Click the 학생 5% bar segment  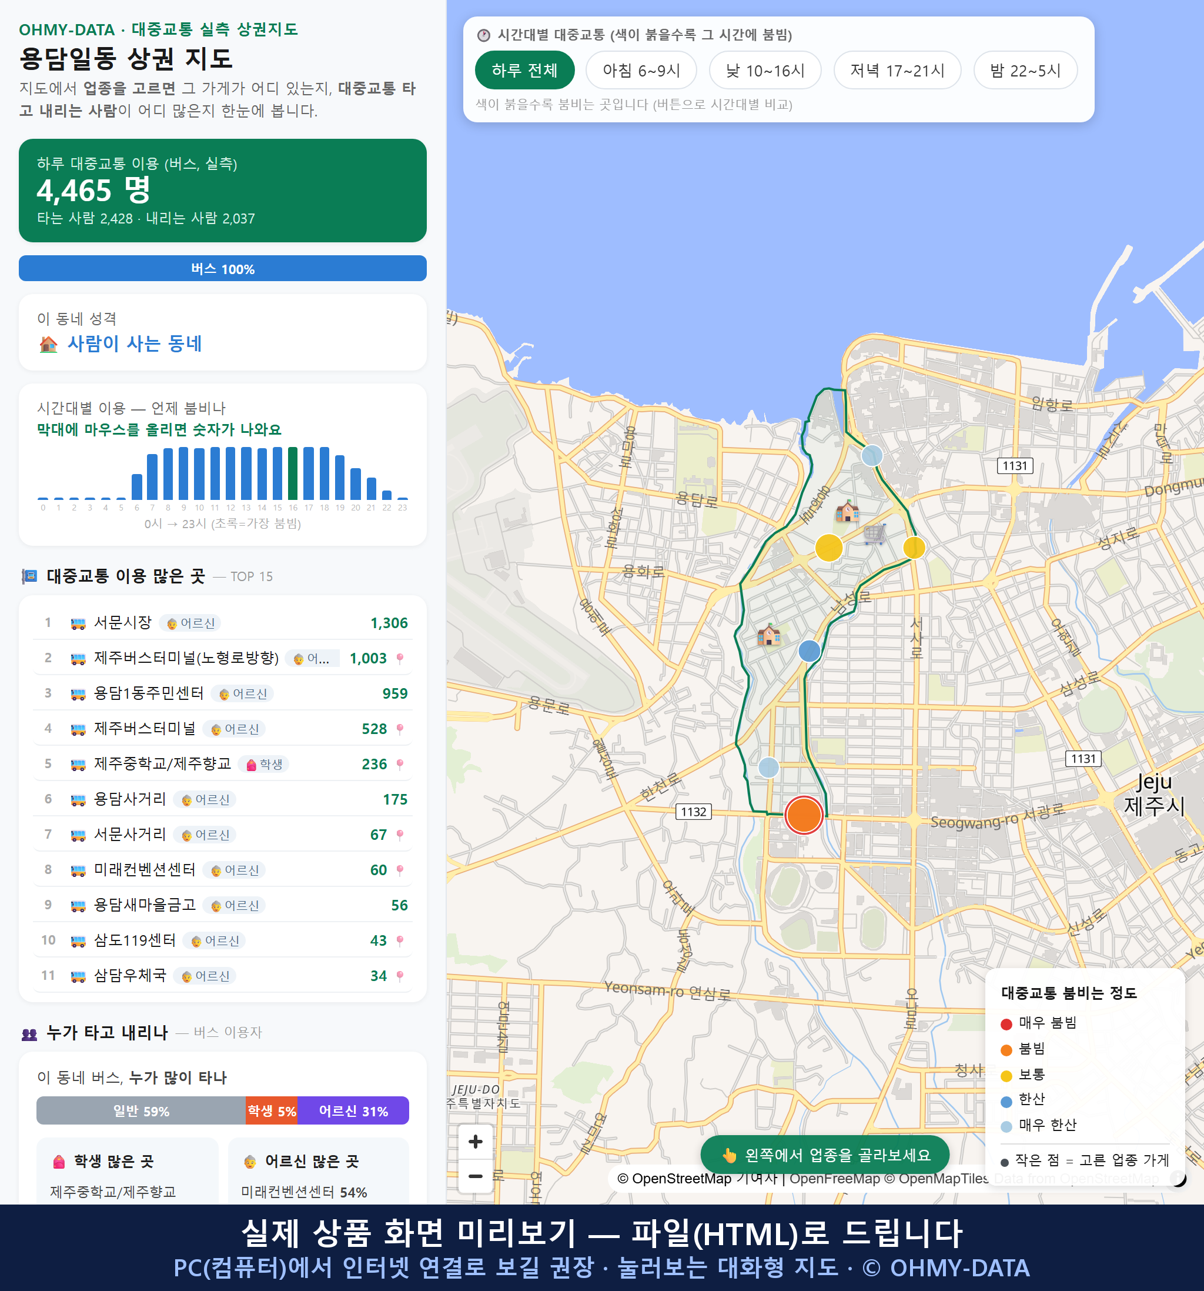(271, 1110)
